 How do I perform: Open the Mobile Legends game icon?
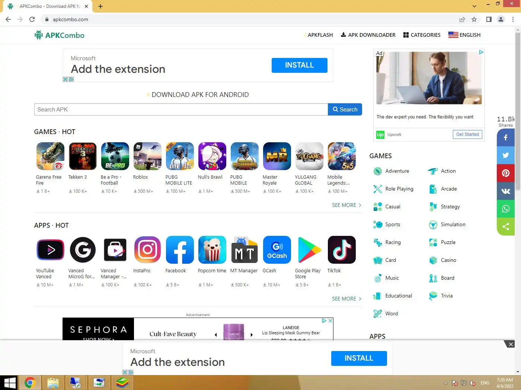coord(342,156)
